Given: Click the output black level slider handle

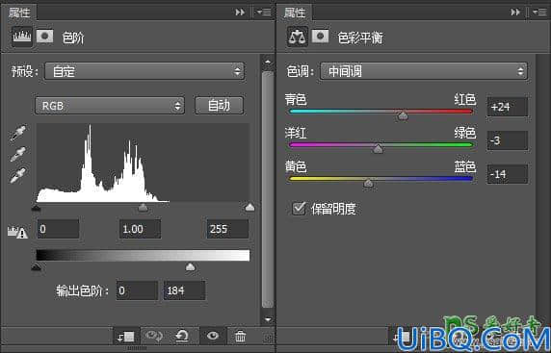Looking at the screenshot, I should [x=37, y=267].
